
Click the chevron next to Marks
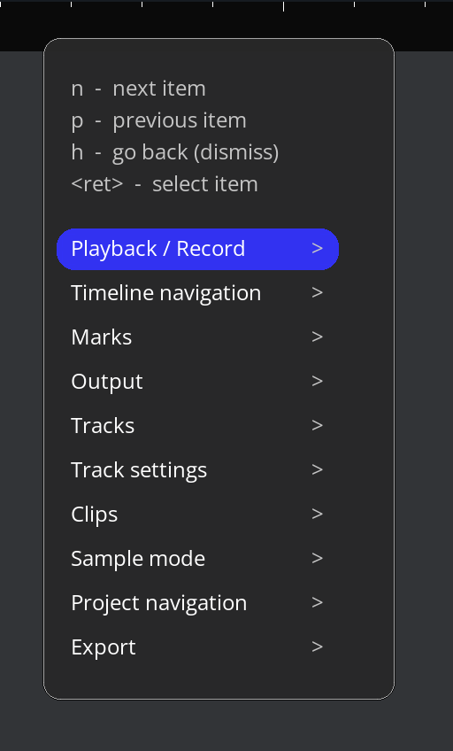pyautogui.click(x=317, y=337)
